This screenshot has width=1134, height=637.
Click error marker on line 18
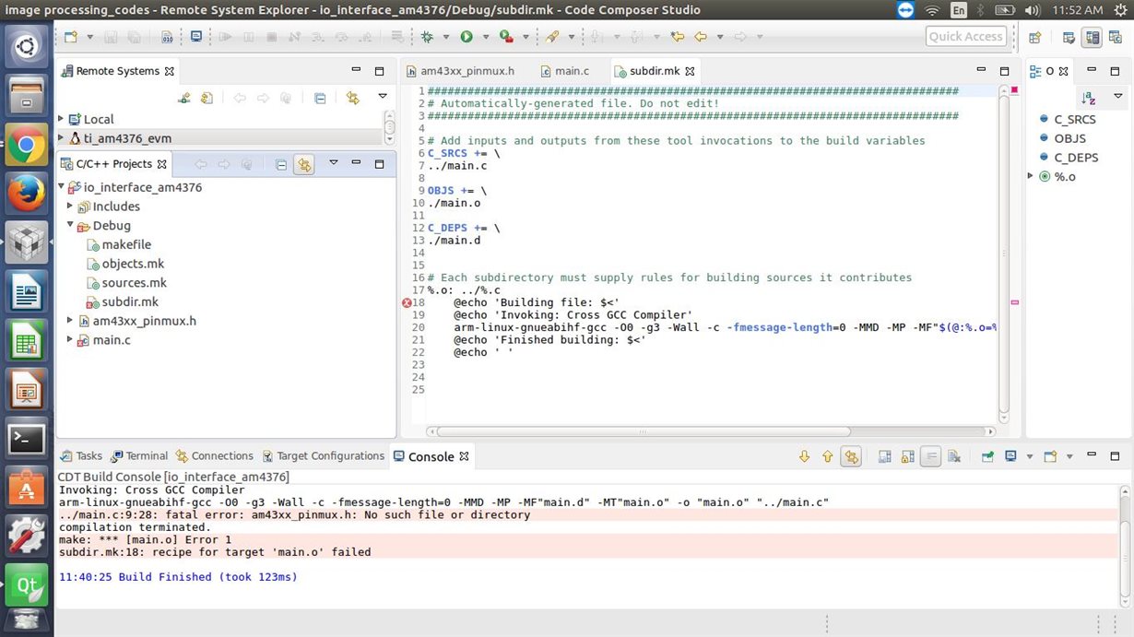407,302
